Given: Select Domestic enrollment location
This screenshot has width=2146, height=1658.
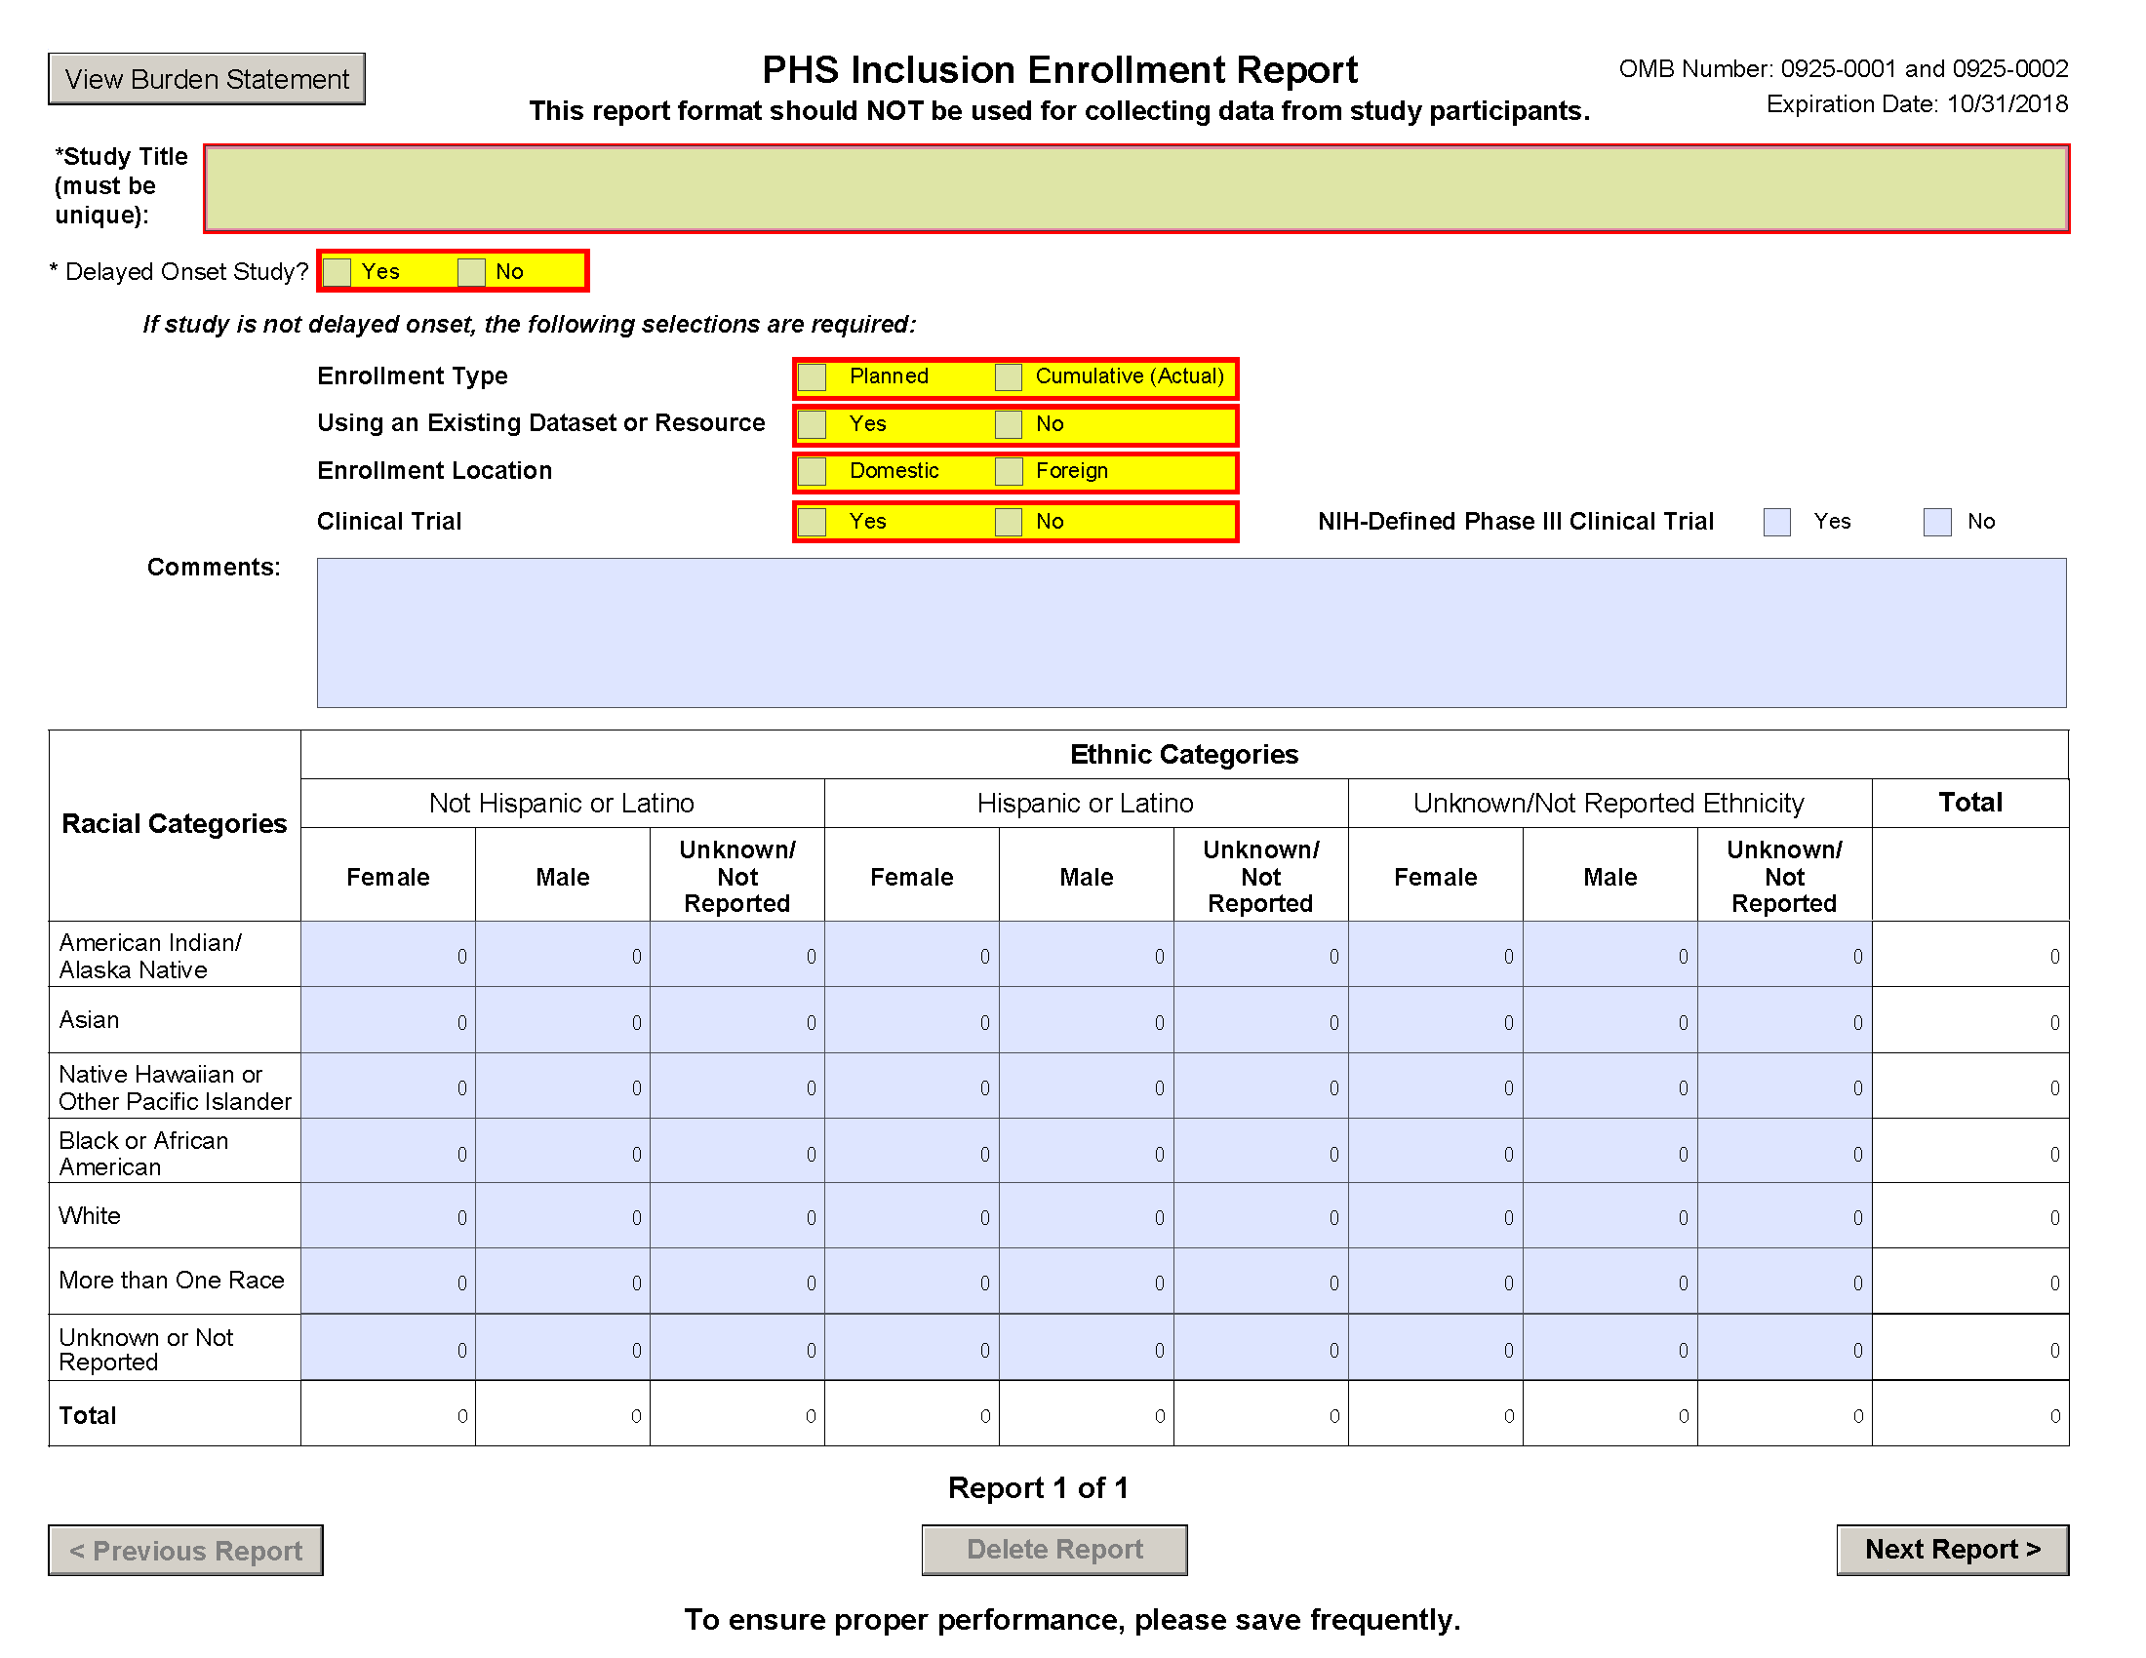Looking at the screenshot, I should pyautogui.click(x=813, y=471).
